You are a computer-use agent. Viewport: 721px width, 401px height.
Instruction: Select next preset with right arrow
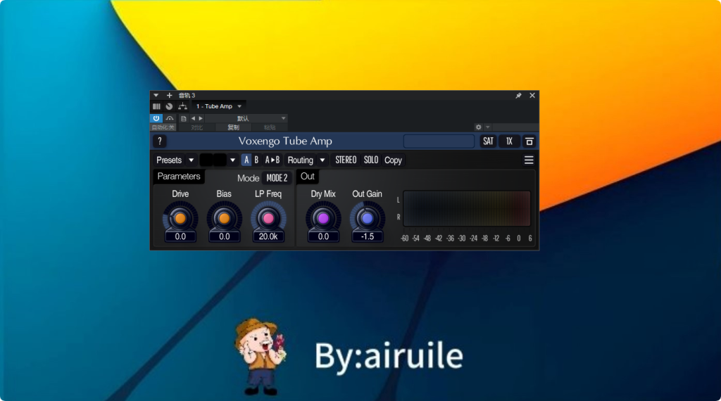tap(201, 118)
